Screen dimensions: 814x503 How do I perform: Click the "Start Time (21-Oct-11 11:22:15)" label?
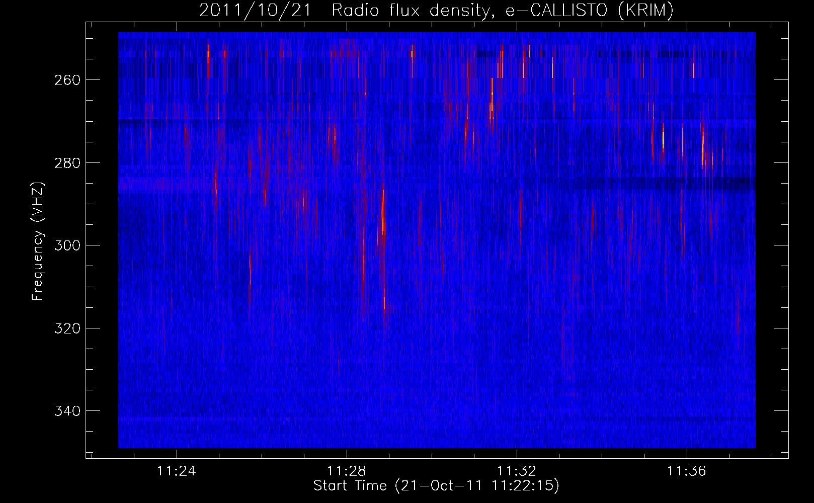[436, 486]
